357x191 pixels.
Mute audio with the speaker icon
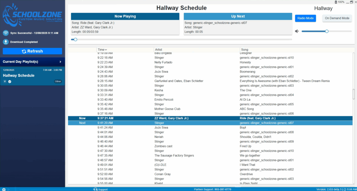point(297,31)
